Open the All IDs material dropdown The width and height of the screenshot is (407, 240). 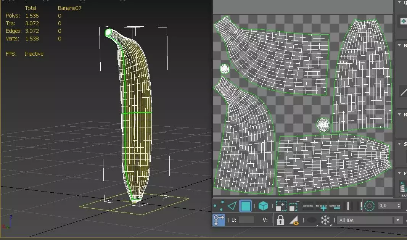tap(369, 220)
